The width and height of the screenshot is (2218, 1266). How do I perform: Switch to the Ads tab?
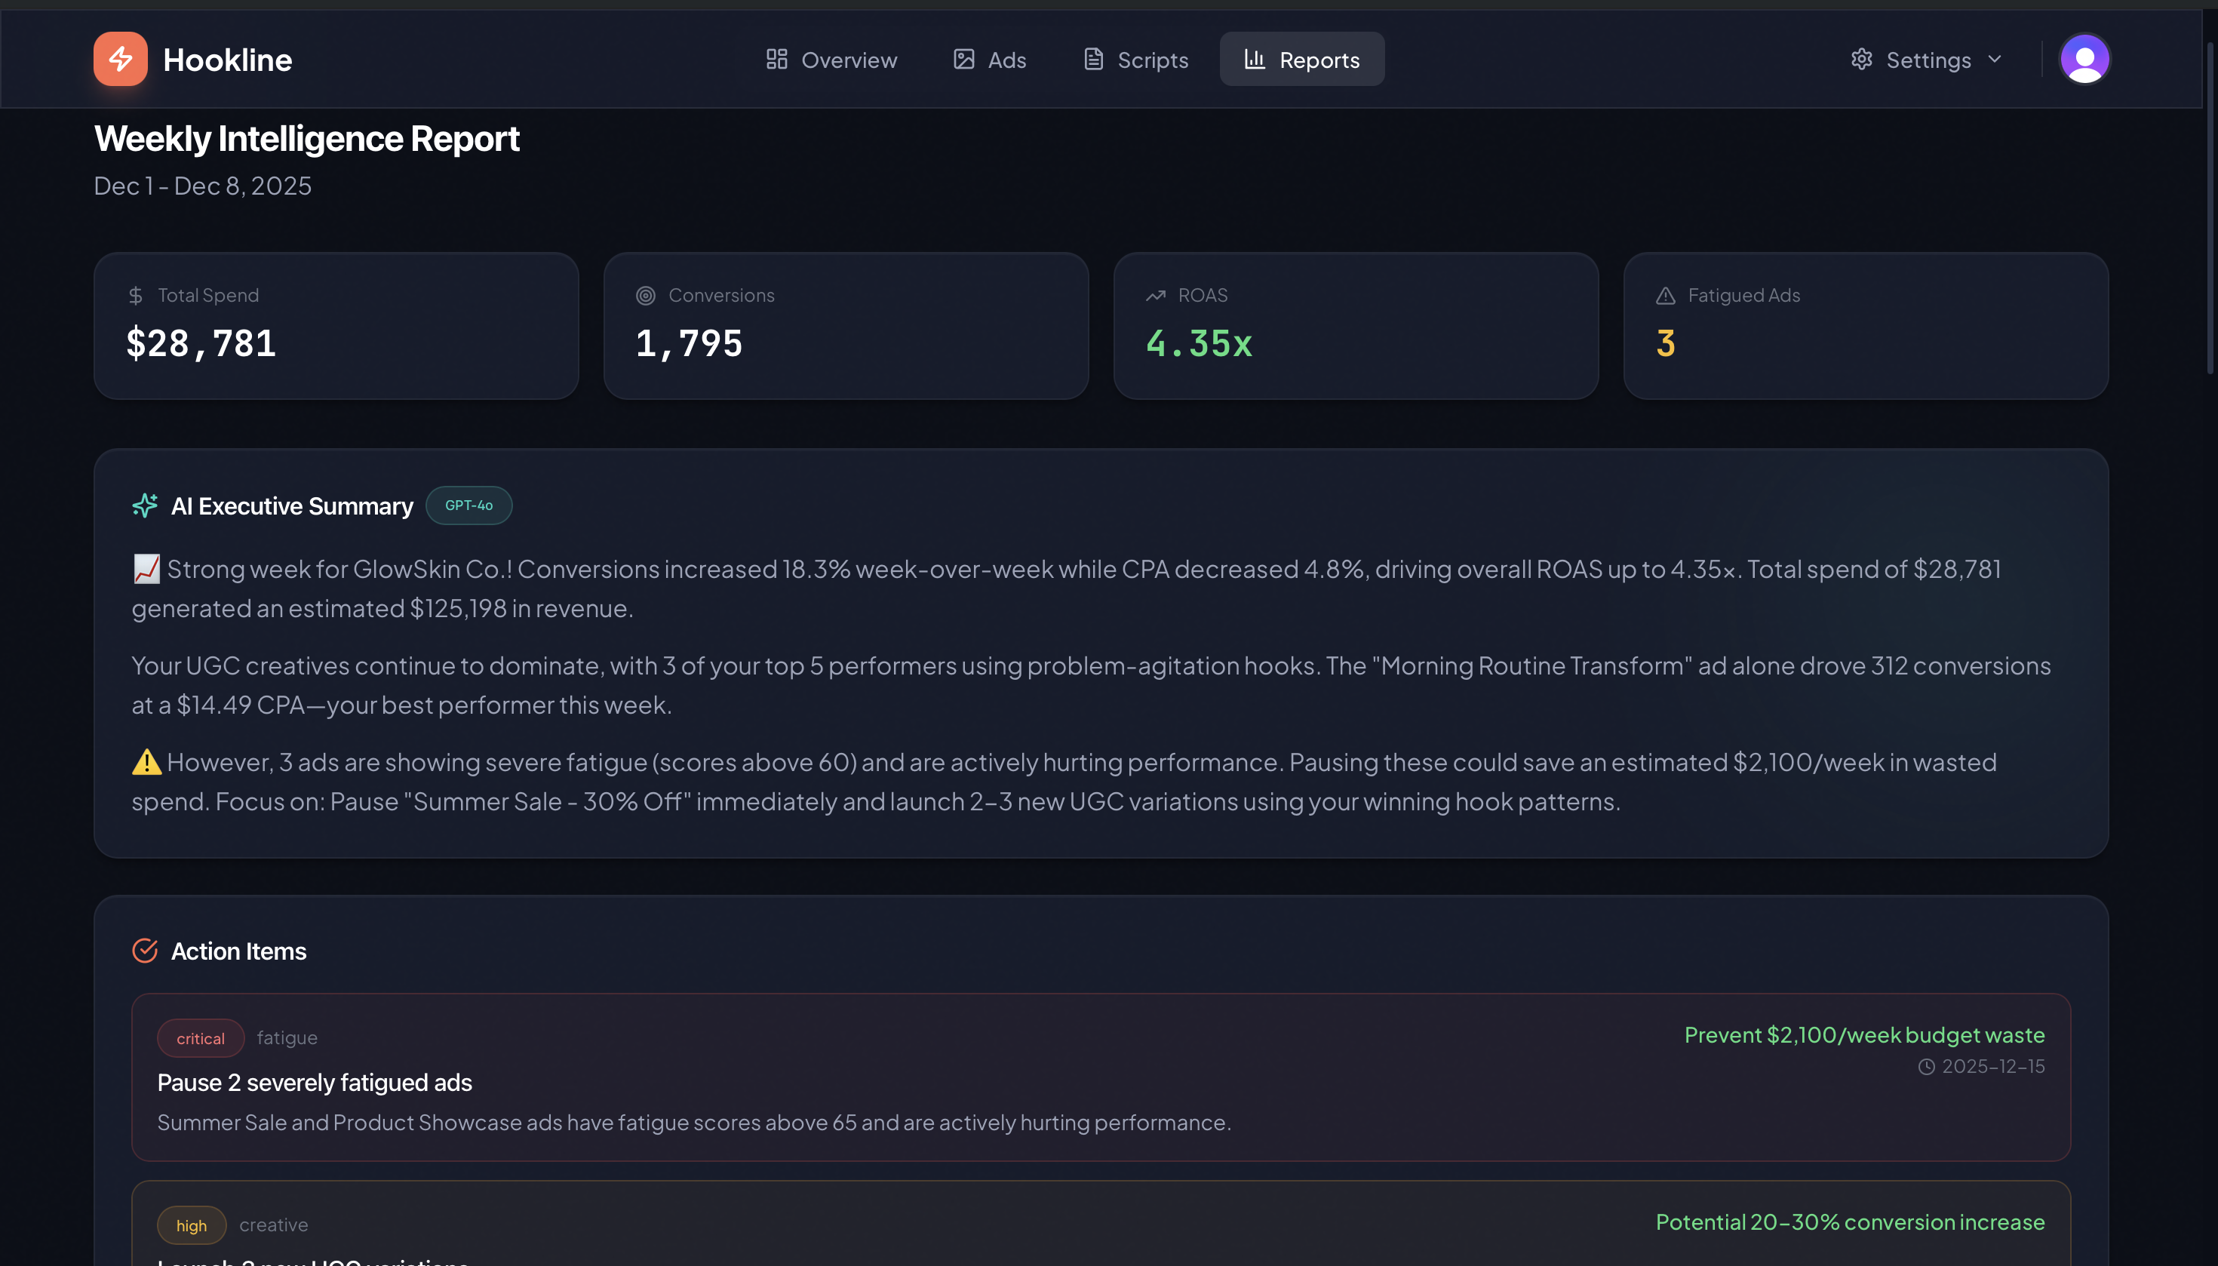[990, 59]
